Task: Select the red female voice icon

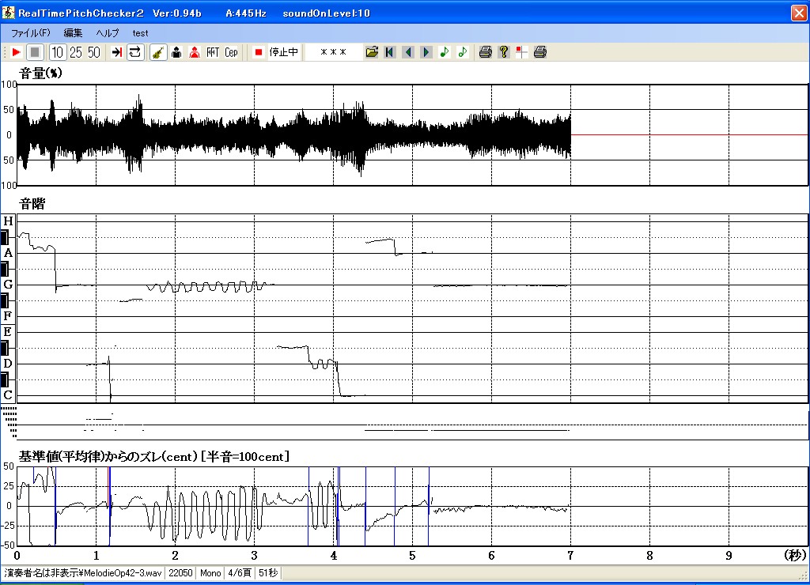Action: click(195, 52)
